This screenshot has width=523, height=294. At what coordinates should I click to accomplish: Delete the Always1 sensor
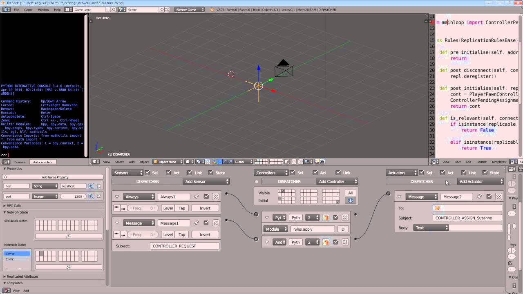215,197
